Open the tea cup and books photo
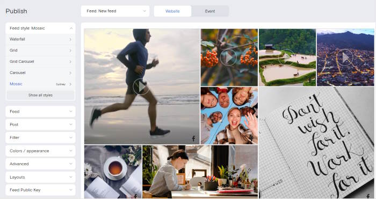The width and height of the screenshot is (376, 199). 113,172
